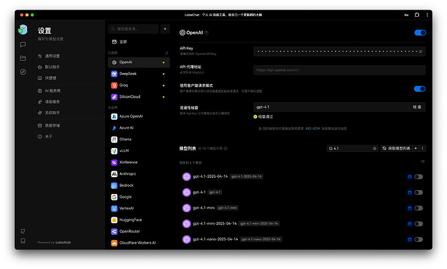Open 语音服务 in settings menu

[69, 102]
